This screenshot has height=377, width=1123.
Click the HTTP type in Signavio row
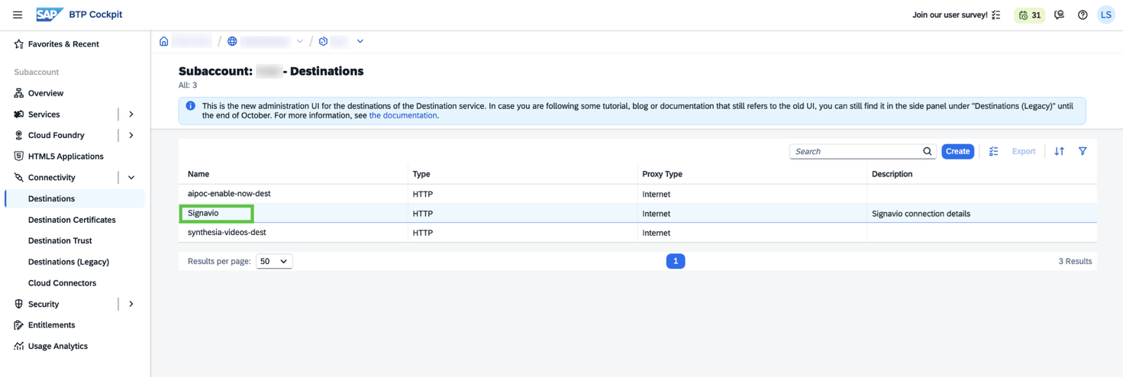(x=423, y=214)
